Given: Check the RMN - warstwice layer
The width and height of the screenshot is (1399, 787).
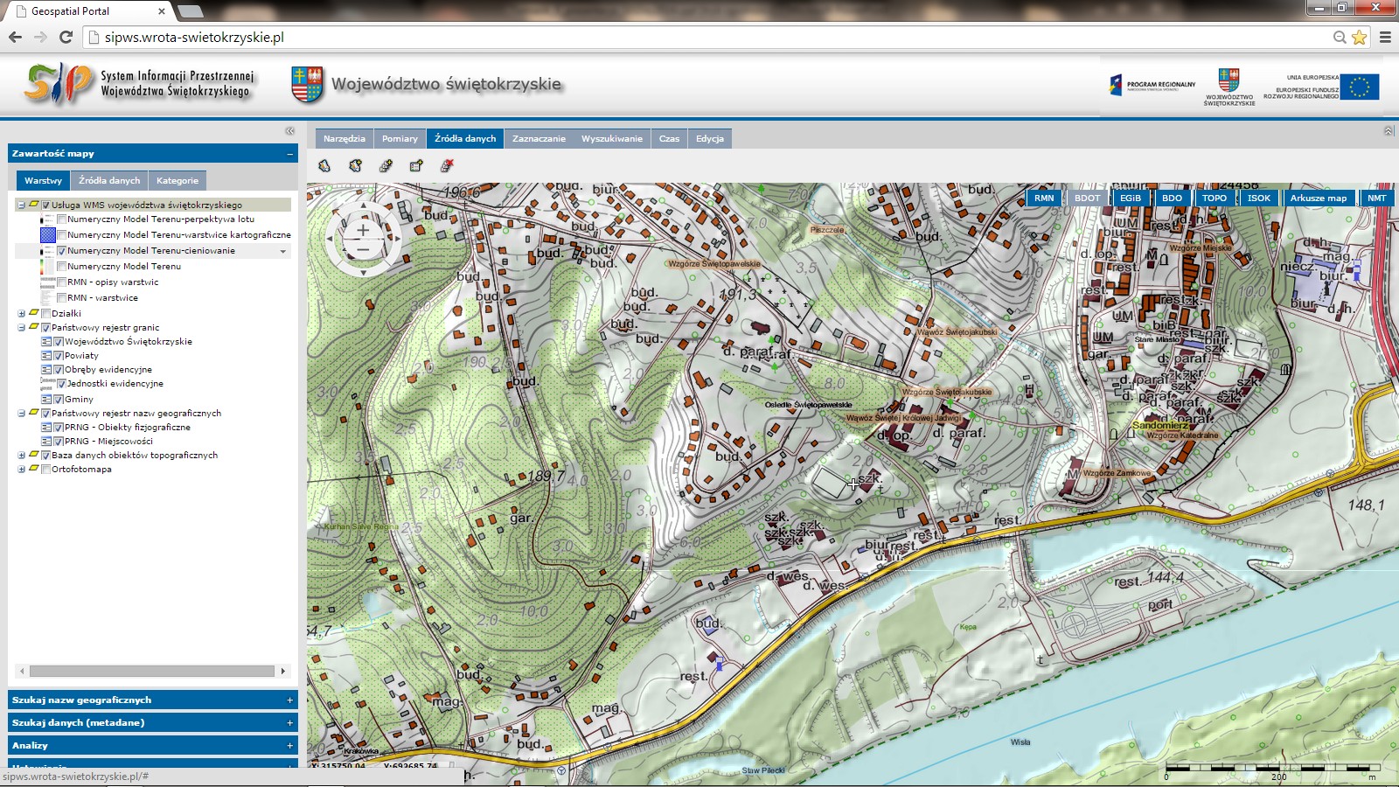Looking at the screenshot, I should (x=61, y=298).
